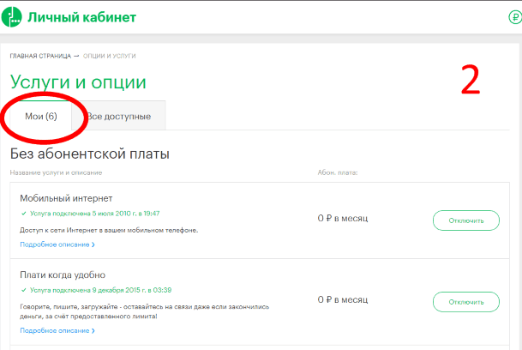Viewport: 522px width, 350px height.
Task: Click 0 ₽ в месяц for Плати когда удобно
Action: [x=343, y=299]
